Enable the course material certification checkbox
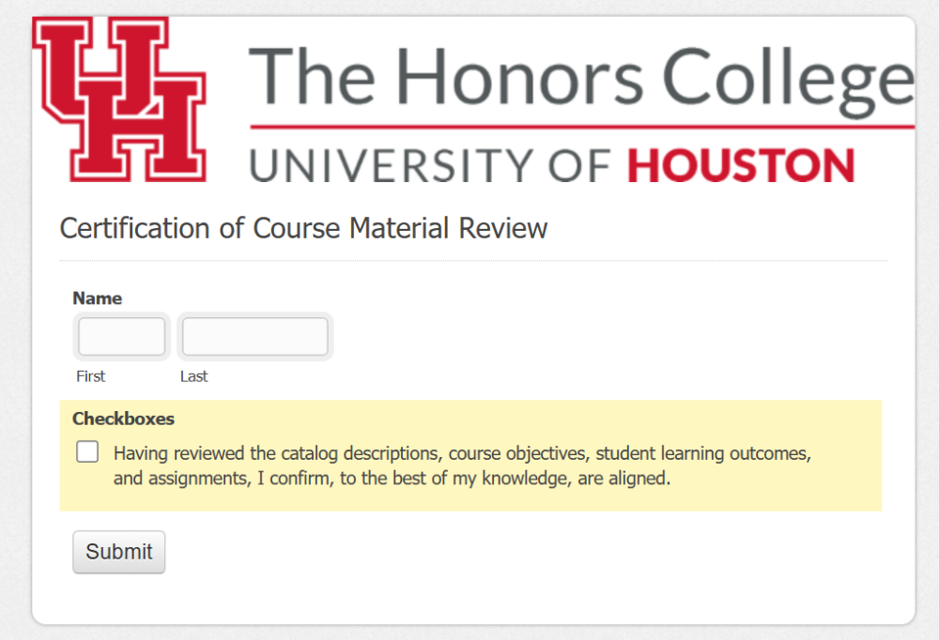This screenshot has width=939, height=640. pyautogui.click(x=86, y=451)
